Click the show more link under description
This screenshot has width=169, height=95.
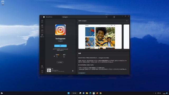pos(82,73)
